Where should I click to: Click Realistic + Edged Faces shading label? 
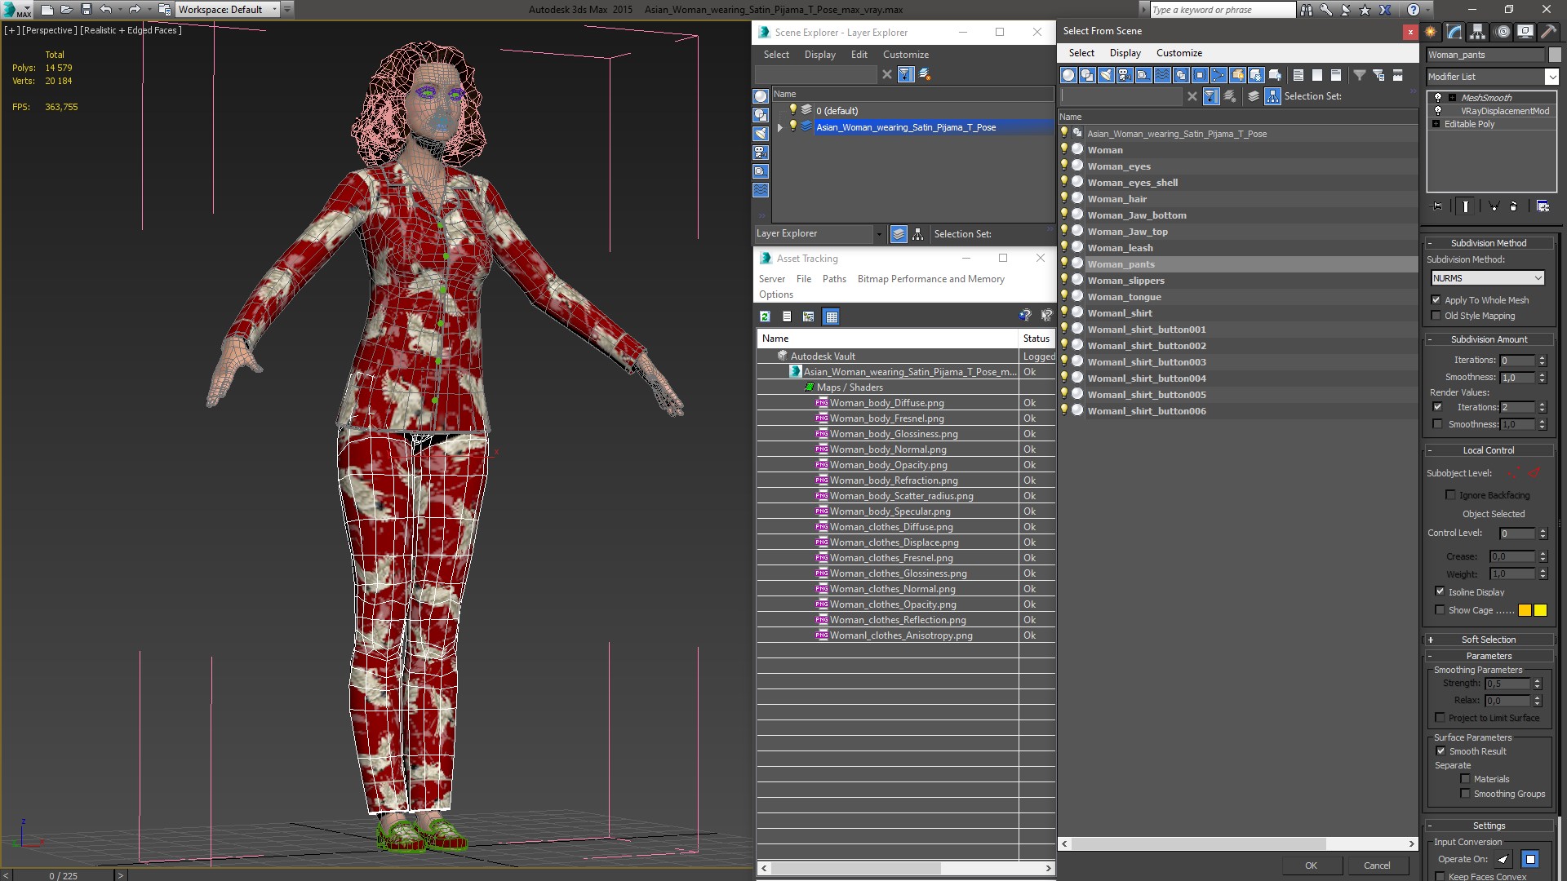point(131,30)
